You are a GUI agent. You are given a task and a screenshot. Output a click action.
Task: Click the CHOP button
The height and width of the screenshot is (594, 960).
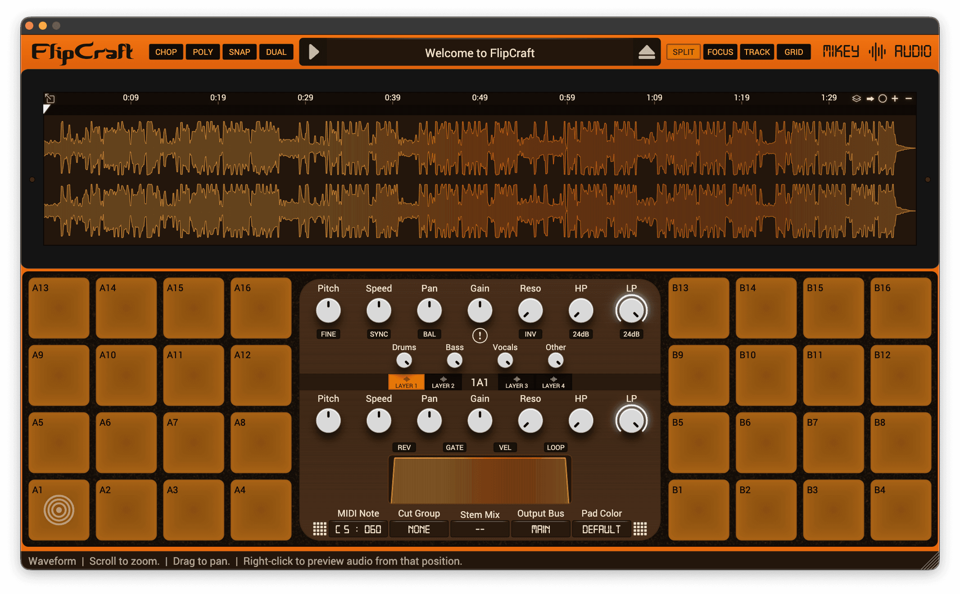pyautogui.click(x=166, y=52)
